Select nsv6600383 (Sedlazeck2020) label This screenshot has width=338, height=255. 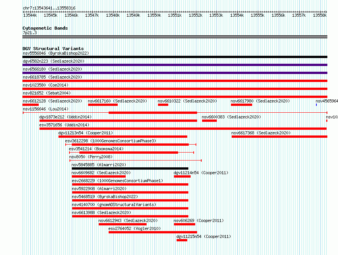(x=231, y=117)
